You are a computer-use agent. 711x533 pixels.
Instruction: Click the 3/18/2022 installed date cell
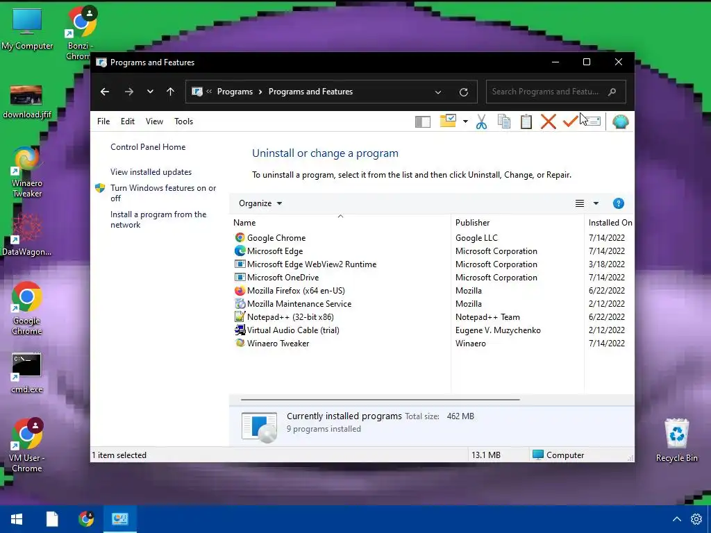tap(607, 264)
